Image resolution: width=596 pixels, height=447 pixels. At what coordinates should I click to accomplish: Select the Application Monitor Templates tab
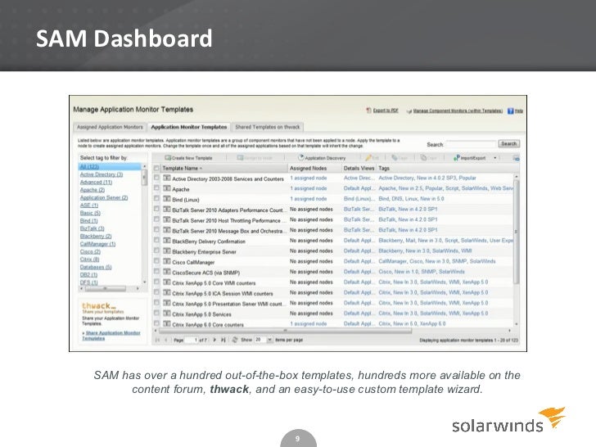pos(189,127)
